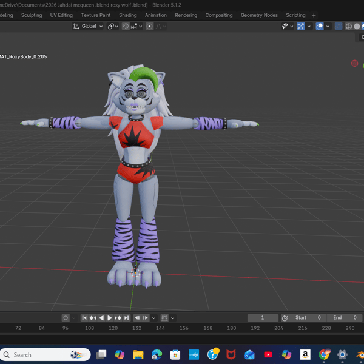Step forward one frame
Image resolution: width=364 pixels, height=364 pixels.
146,318
